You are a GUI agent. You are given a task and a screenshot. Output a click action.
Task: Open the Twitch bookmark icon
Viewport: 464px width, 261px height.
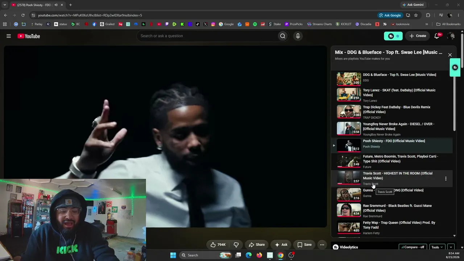167,24
